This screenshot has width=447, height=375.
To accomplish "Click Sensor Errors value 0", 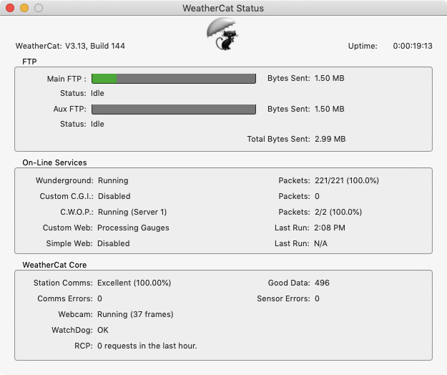I will (x=317, y=298).
